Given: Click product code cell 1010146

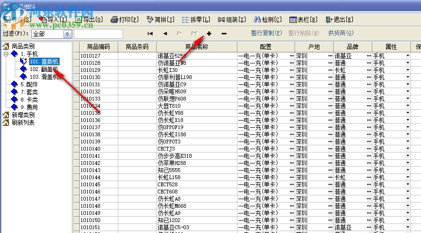Looking at the screenshot, I should pyautogui.click(x=99, y=192).
